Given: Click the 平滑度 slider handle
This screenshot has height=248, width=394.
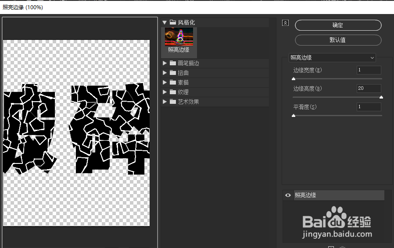Looking at the screenshot, I should click(x=294, y=116).
